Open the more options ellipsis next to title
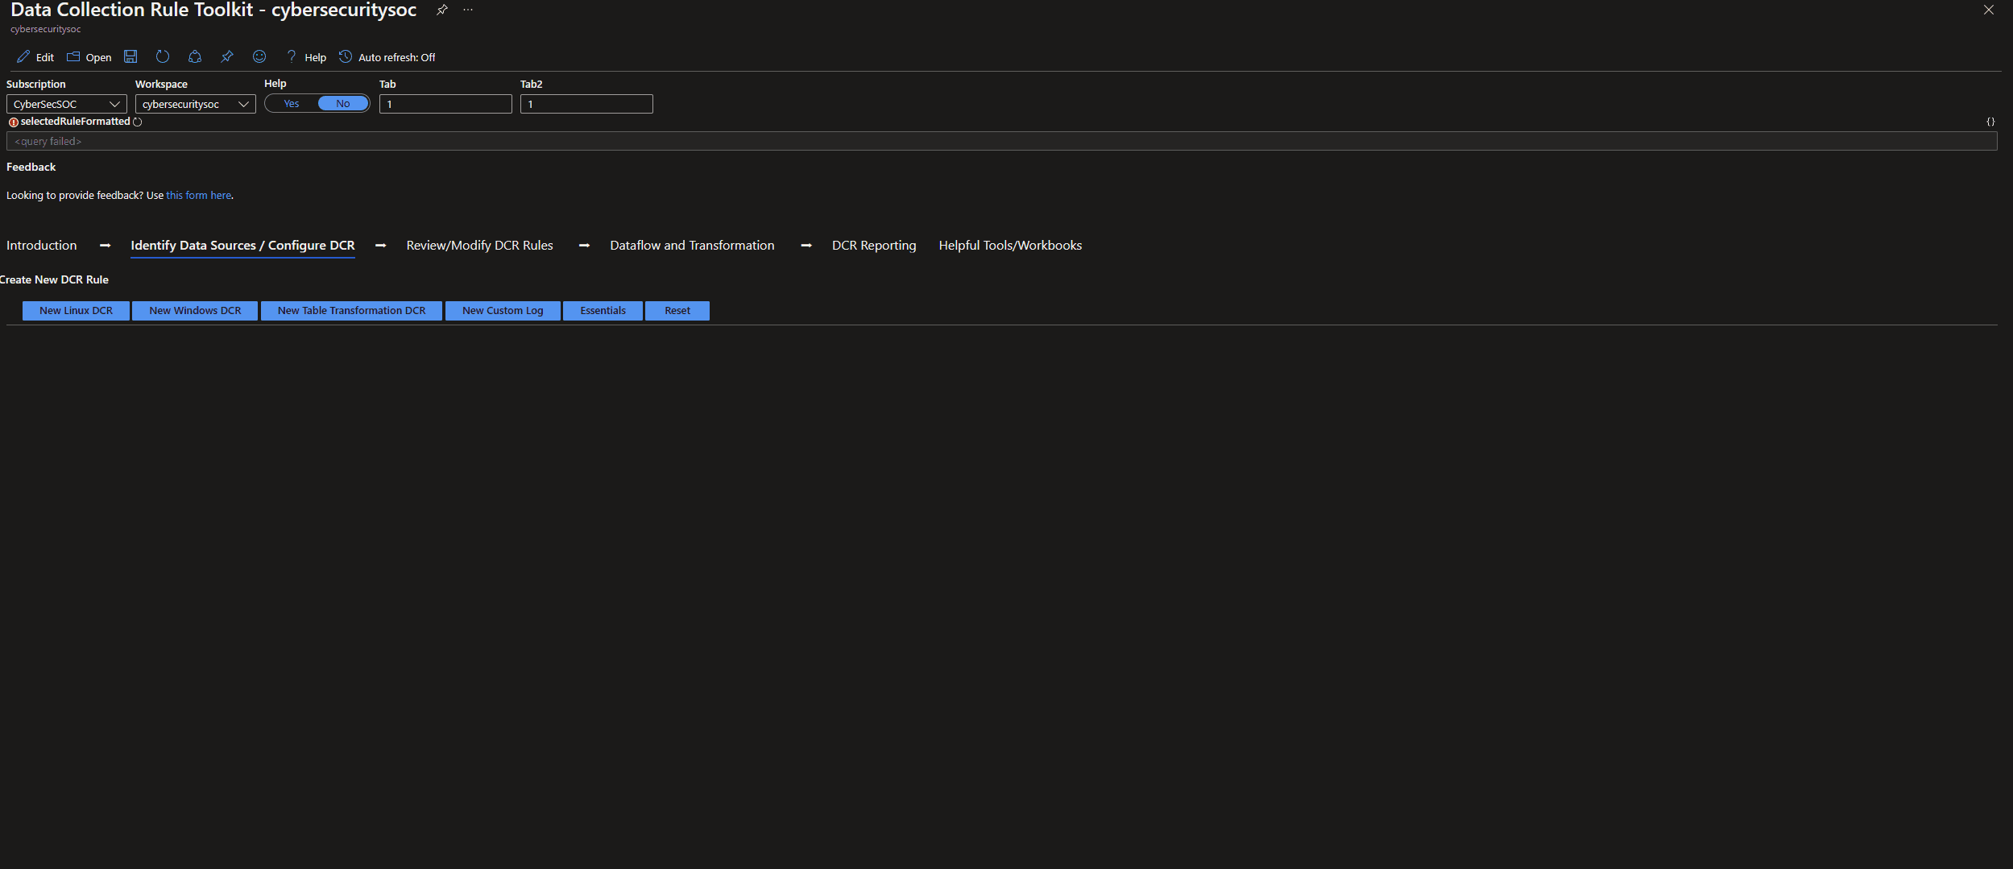 tap(468, 10)
